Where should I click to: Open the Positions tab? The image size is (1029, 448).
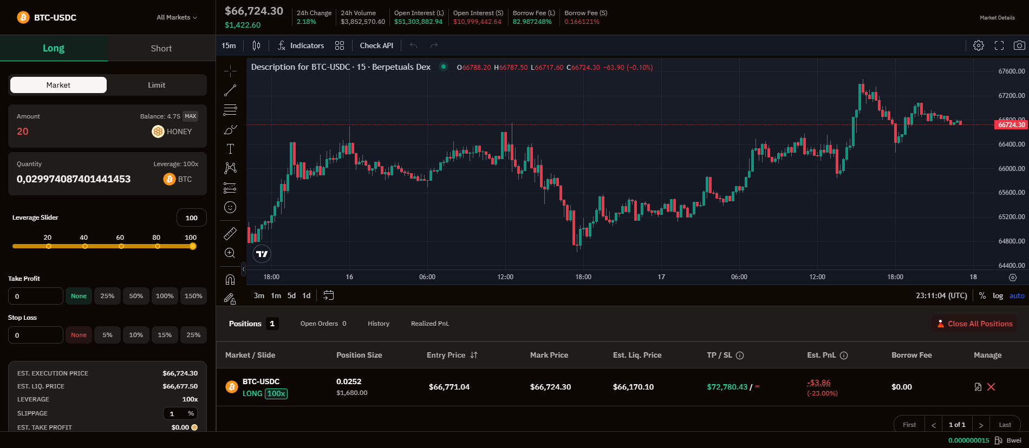click(253, 324)
